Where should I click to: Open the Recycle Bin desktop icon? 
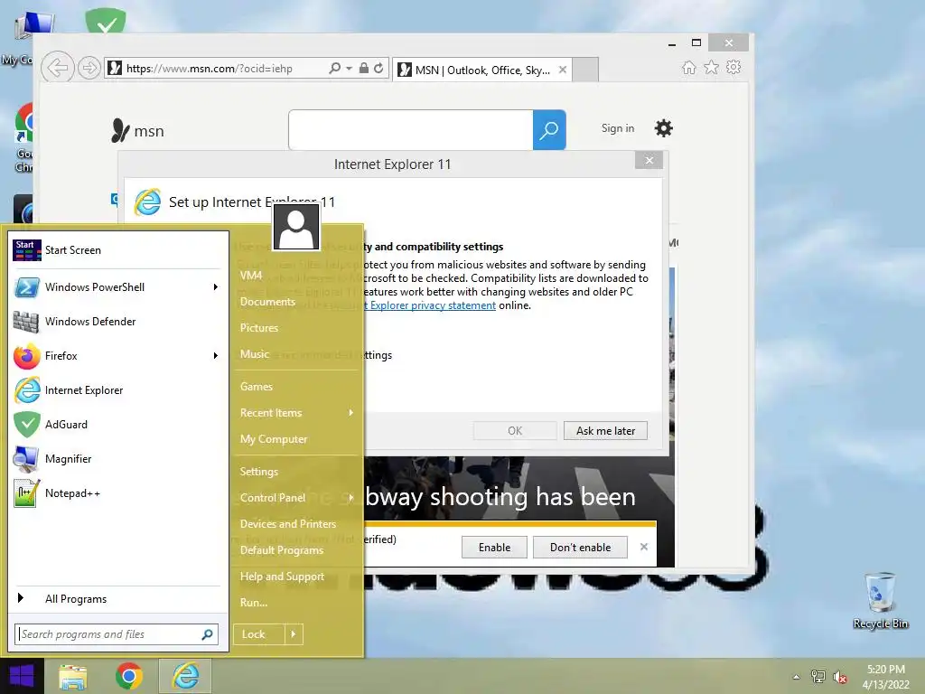tap(880, 601)
